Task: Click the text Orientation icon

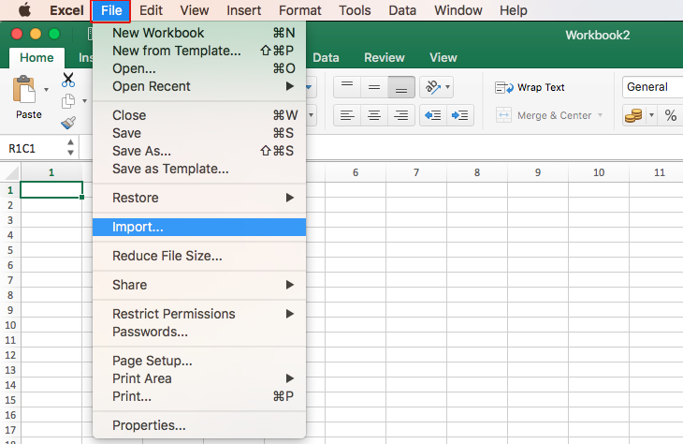Action: pyautogui.click(x=432, y=87)
